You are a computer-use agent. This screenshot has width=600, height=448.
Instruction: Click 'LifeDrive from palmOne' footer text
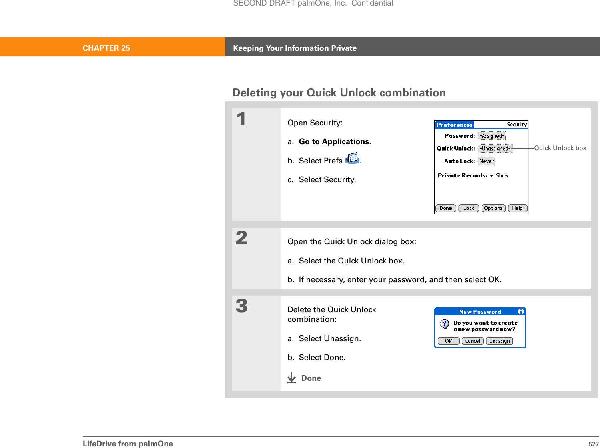click(x=128, y=443)
